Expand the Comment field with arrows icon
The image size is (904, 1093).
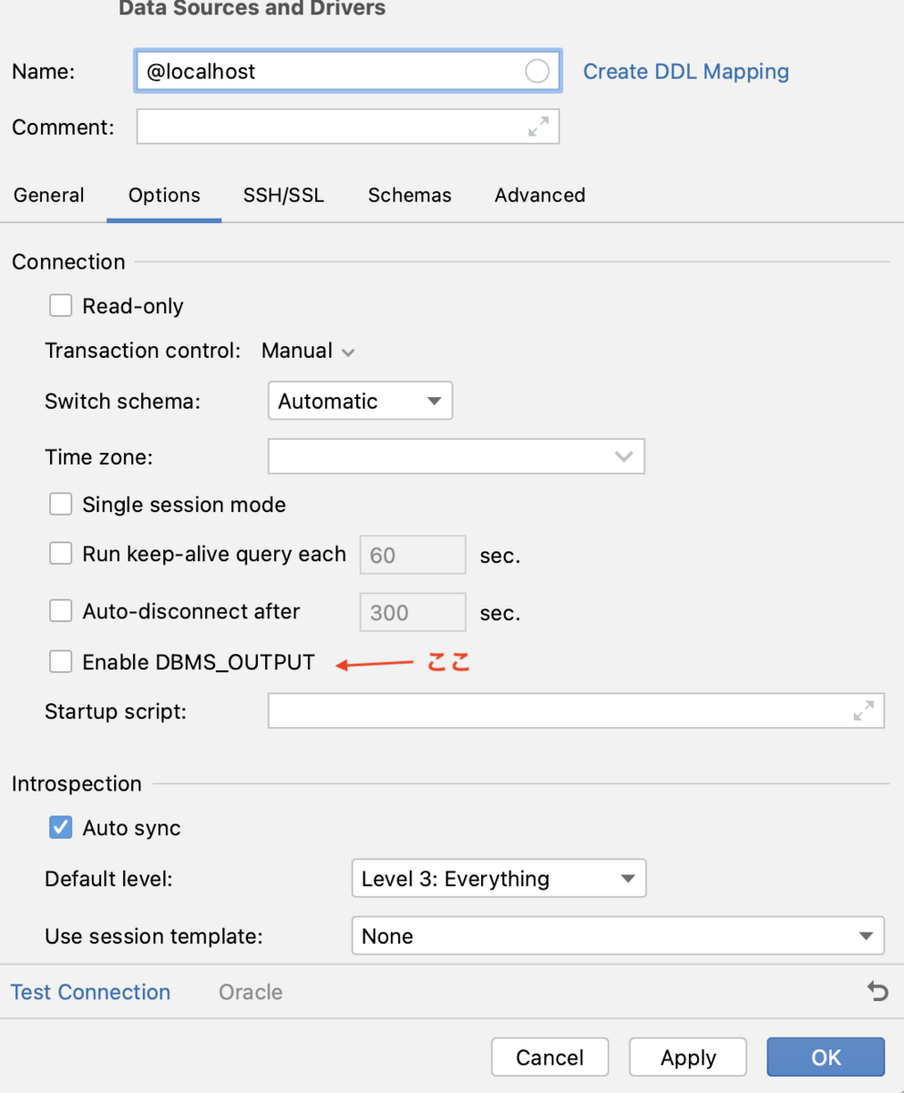click(539, 127)
